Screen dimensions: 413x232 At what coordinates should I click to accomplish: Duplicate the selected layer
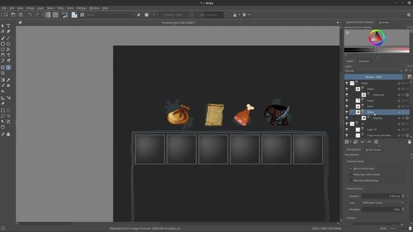[x=356, y=142]
